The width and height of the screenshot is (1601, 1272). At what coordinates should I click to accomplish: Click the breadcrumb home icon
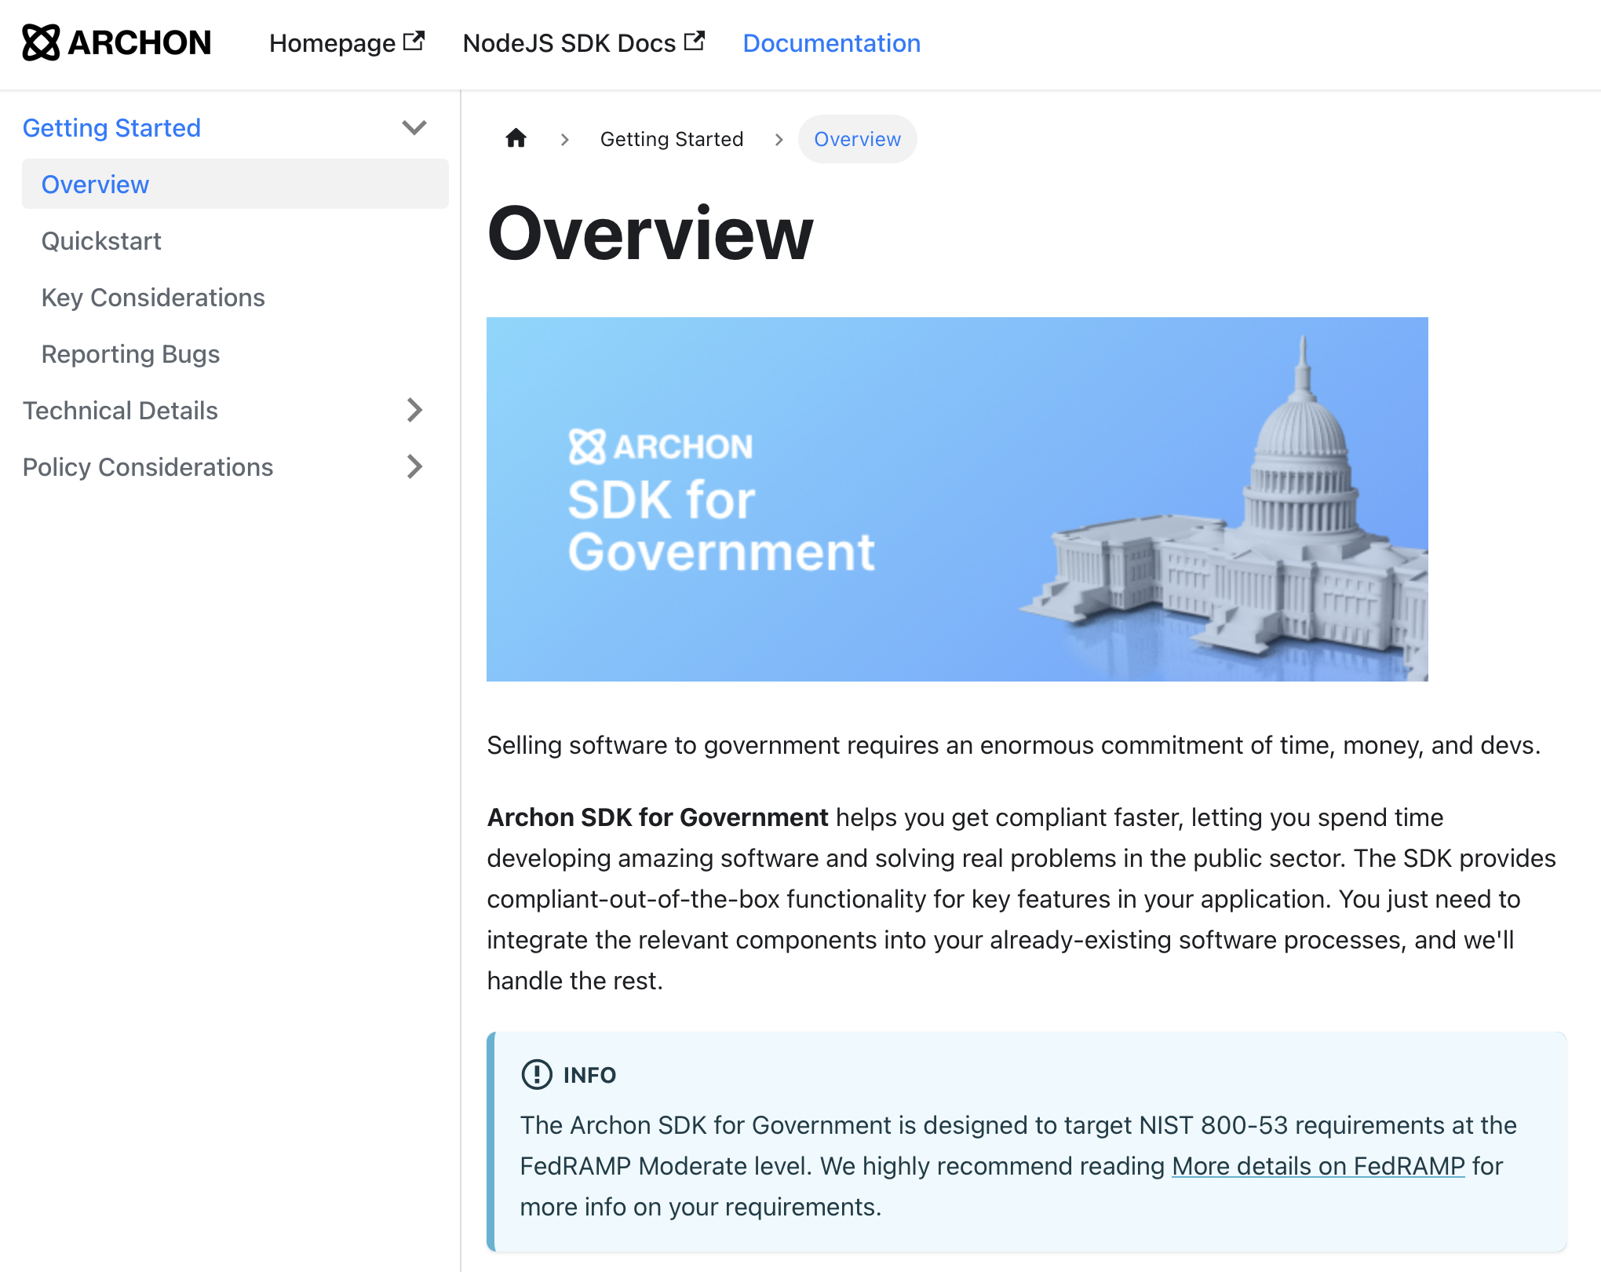pyautogui.click(x=516, y=139)
